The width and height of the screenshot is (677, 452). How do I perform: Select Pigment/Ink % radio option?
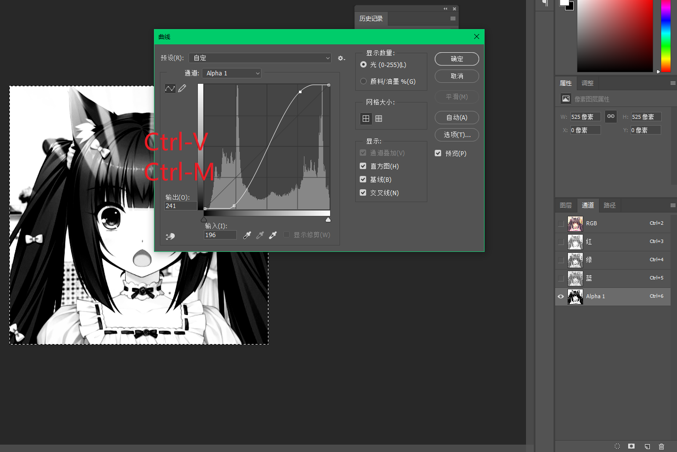click(x=364, y=81)
